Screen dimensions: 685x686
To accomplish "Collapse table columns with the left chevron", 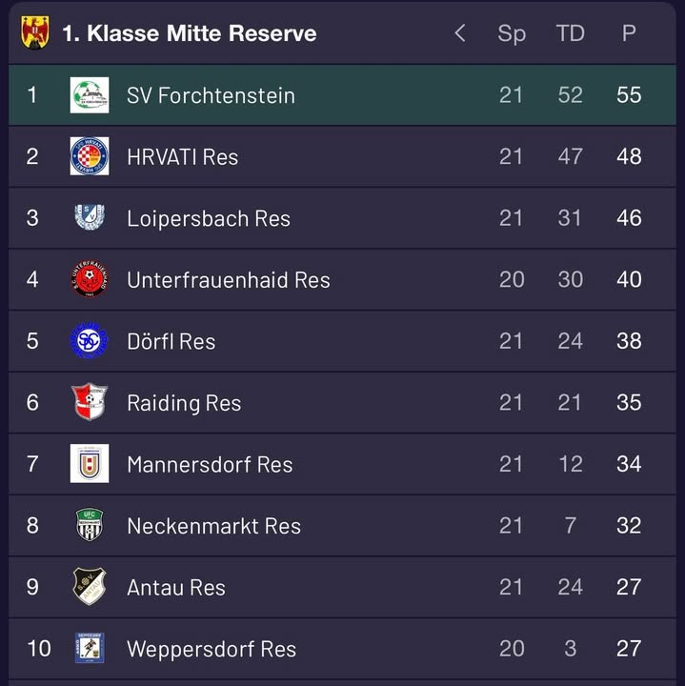I will point(460,33).
